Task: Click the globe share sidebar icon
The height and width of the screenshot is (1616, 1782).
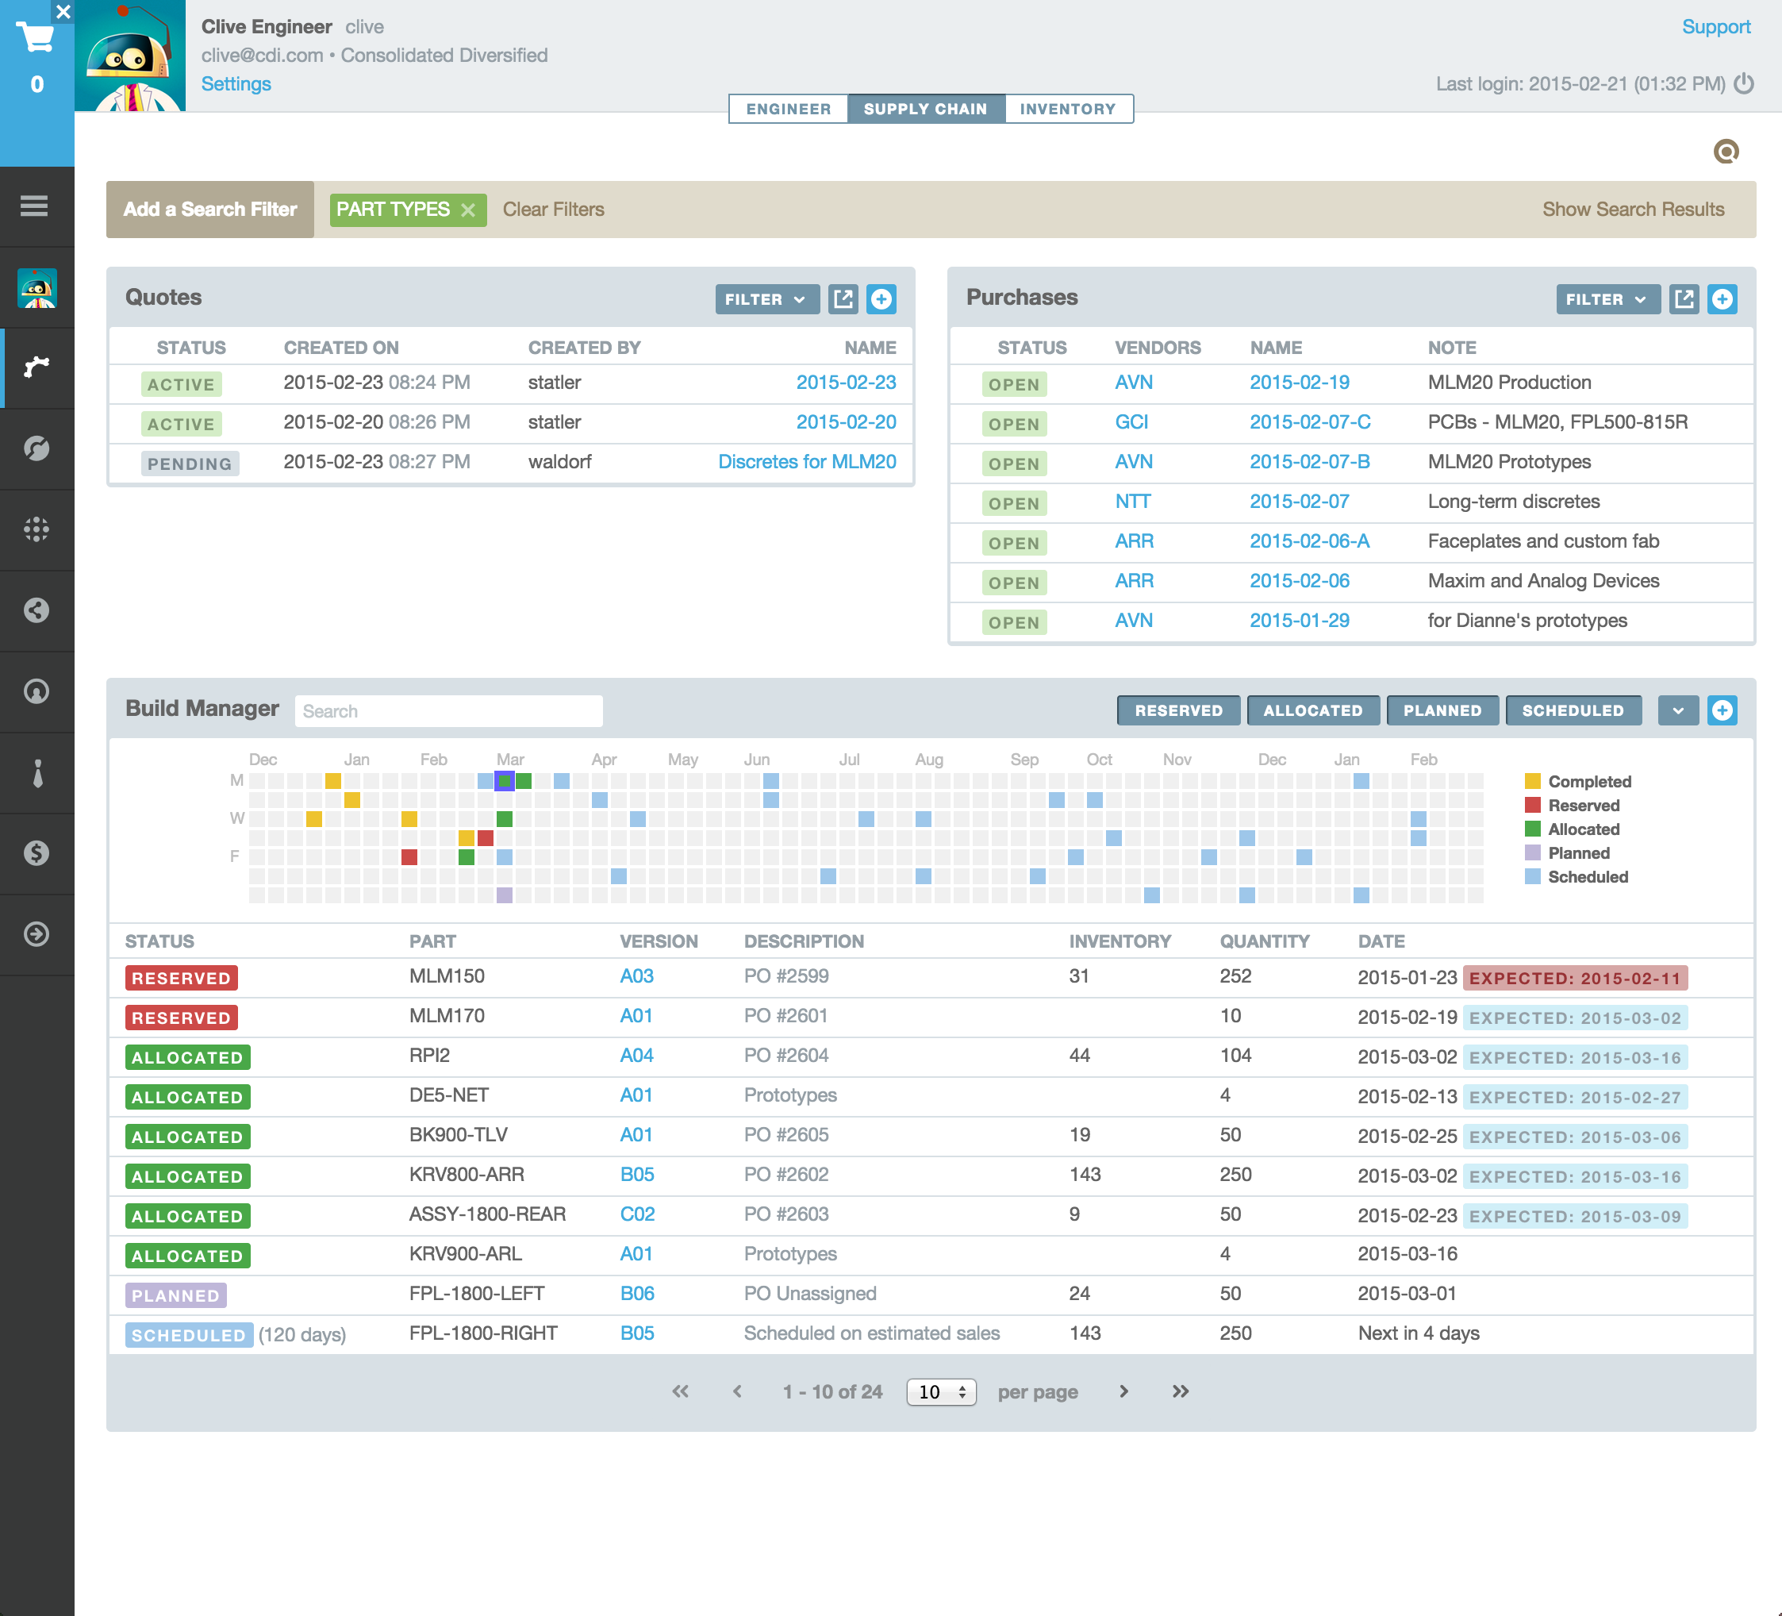Action: (36, 610)
